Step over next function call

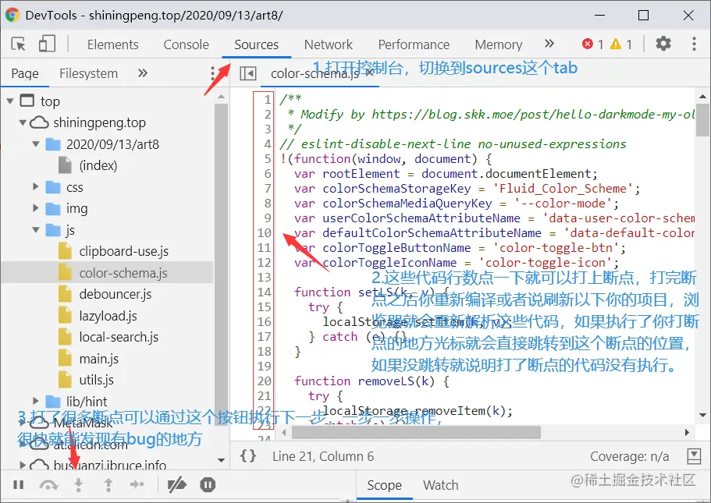48,485
